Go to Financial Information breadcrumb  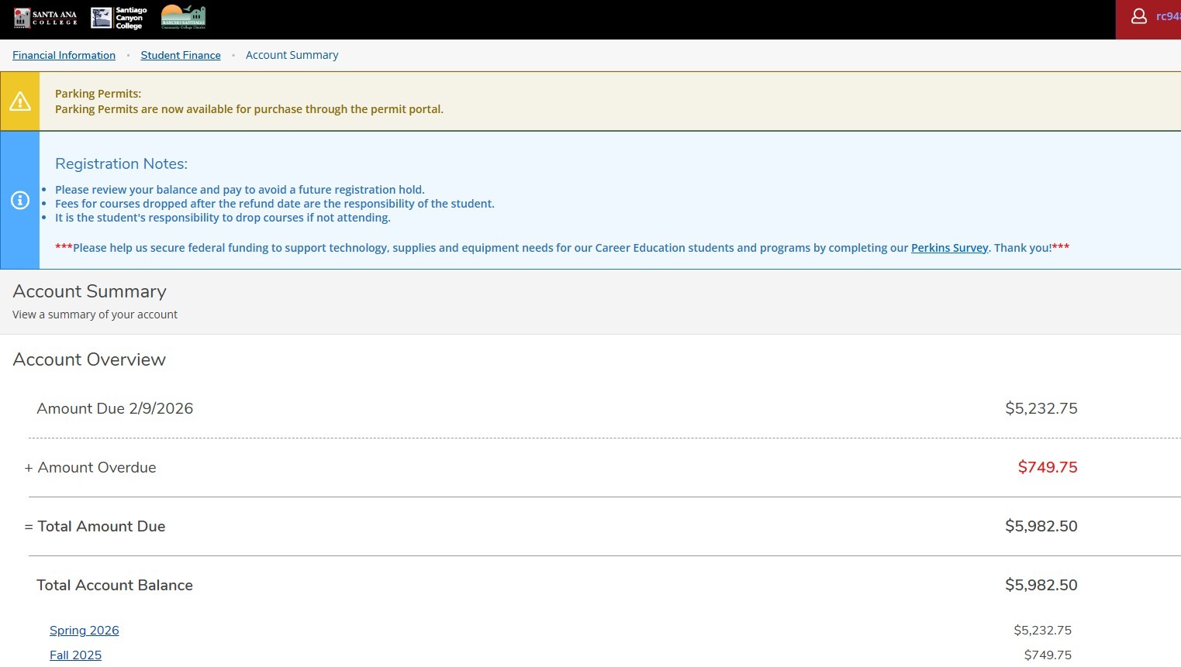[x=64, y=55]
